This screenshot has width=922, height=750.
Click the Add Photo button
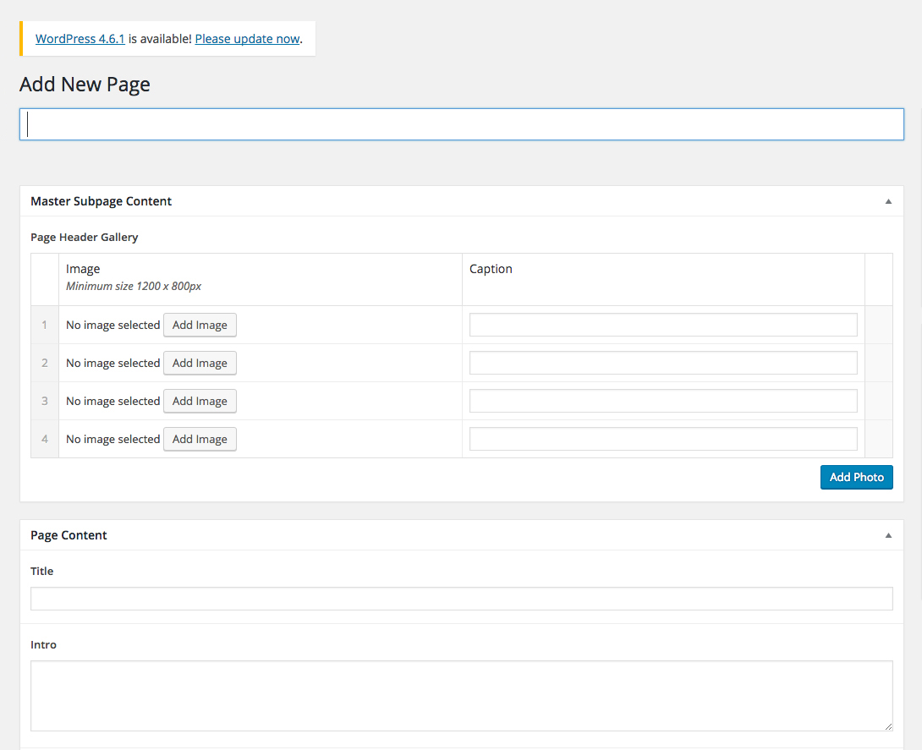[x=857, y=477]
